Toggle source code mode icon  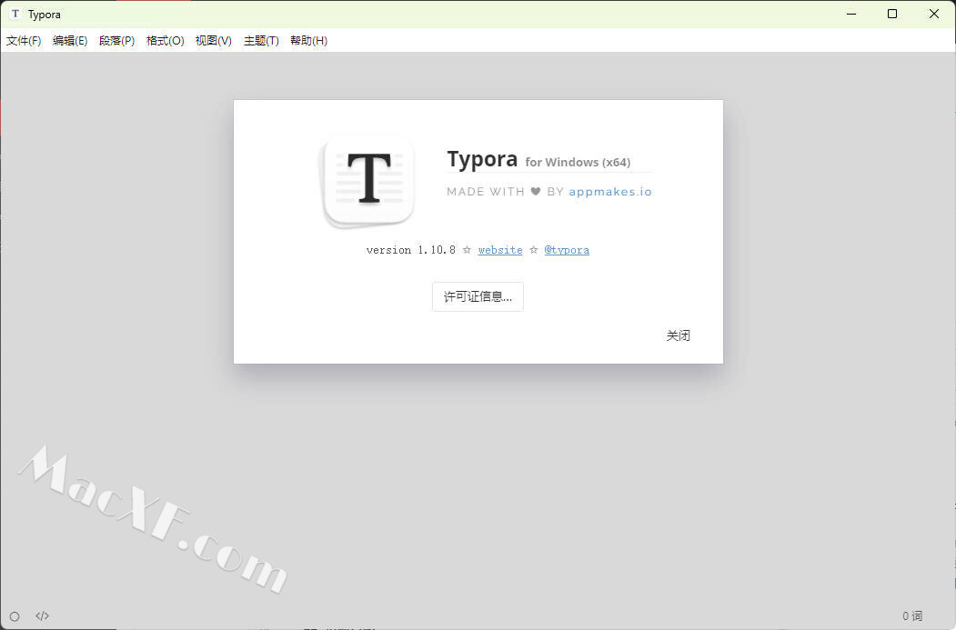[42, 616]
